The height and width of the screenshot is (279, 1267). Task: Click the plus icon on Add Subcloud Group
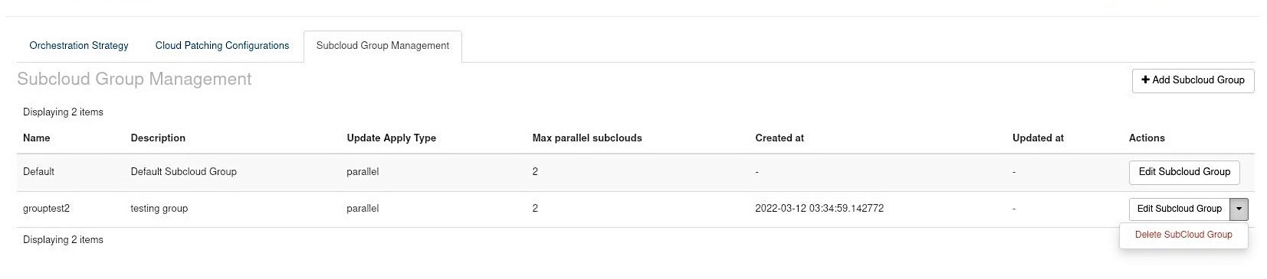click(x=1145, y=80)
